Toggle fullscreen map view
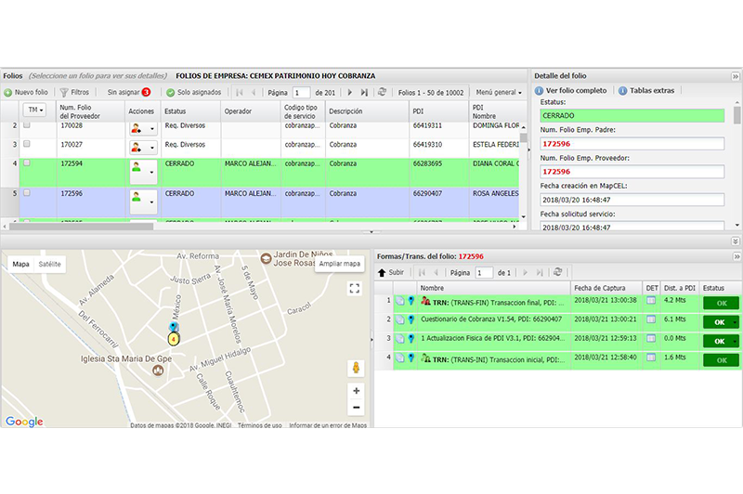Image resolution: width=743 pixels, height=494 pixels. point(355,289)
